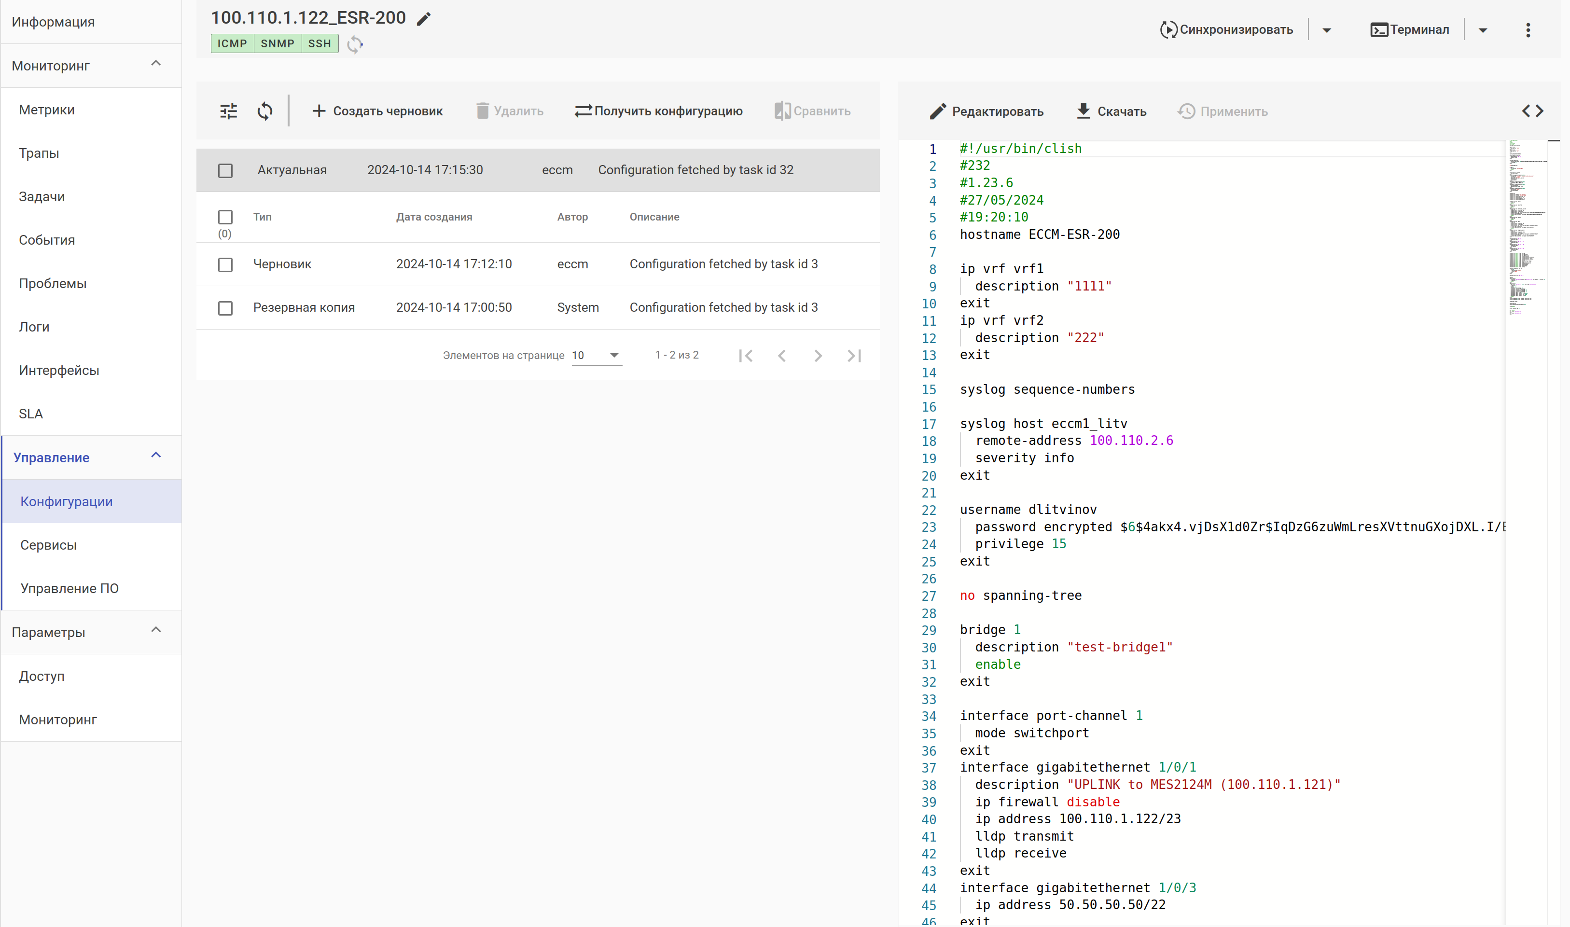Collapse the Мониторинг sidebar section
Viewport: 1570px width, 927px height.
coord(156,64)
